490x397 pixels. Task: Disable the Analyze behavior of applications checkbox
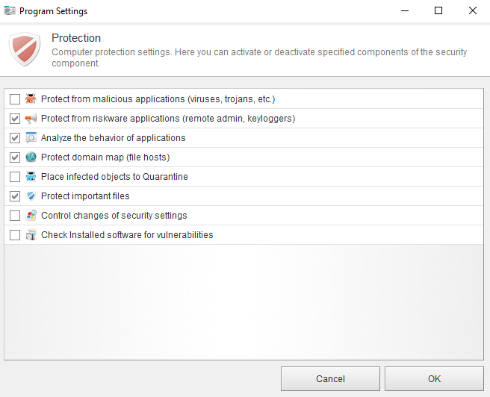(x=15, y=138)
